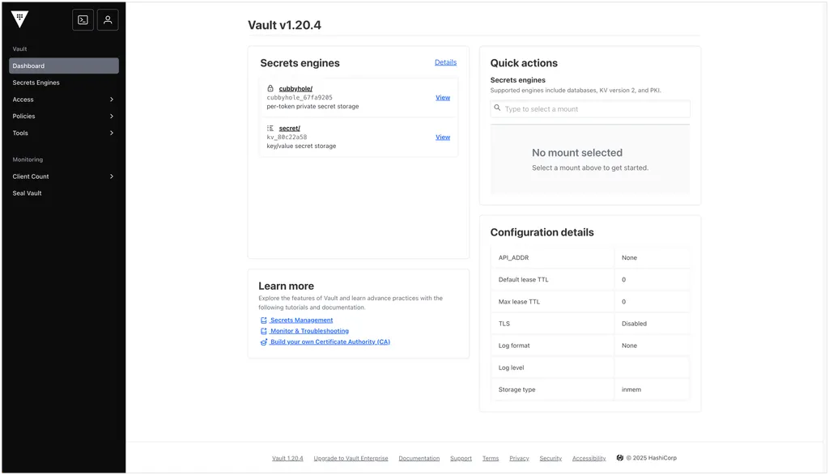
Task: Open the cubbyhole/ engine link
Action: click(295, 89)
